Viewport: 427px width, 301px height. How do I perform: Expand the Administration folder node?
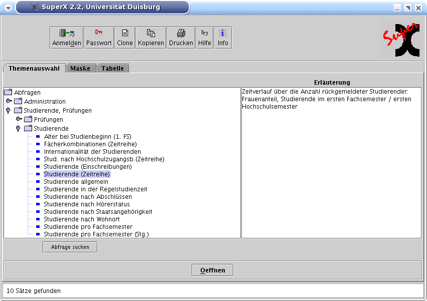9,101
